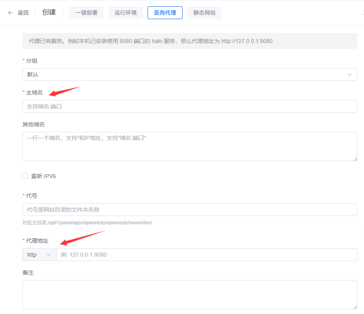
Task: Focus the 代号 input field
Action: tap(189, 210)
